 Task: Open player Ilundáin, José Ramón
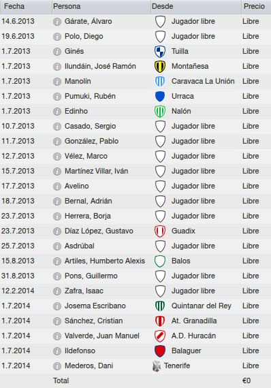pos(100,66)
